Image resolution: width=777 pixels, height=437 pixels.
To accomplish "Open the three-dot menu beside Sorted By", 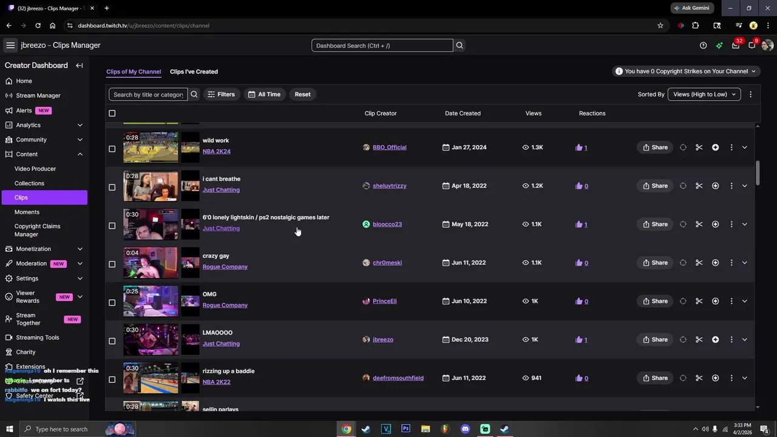I will coord(750,94).
